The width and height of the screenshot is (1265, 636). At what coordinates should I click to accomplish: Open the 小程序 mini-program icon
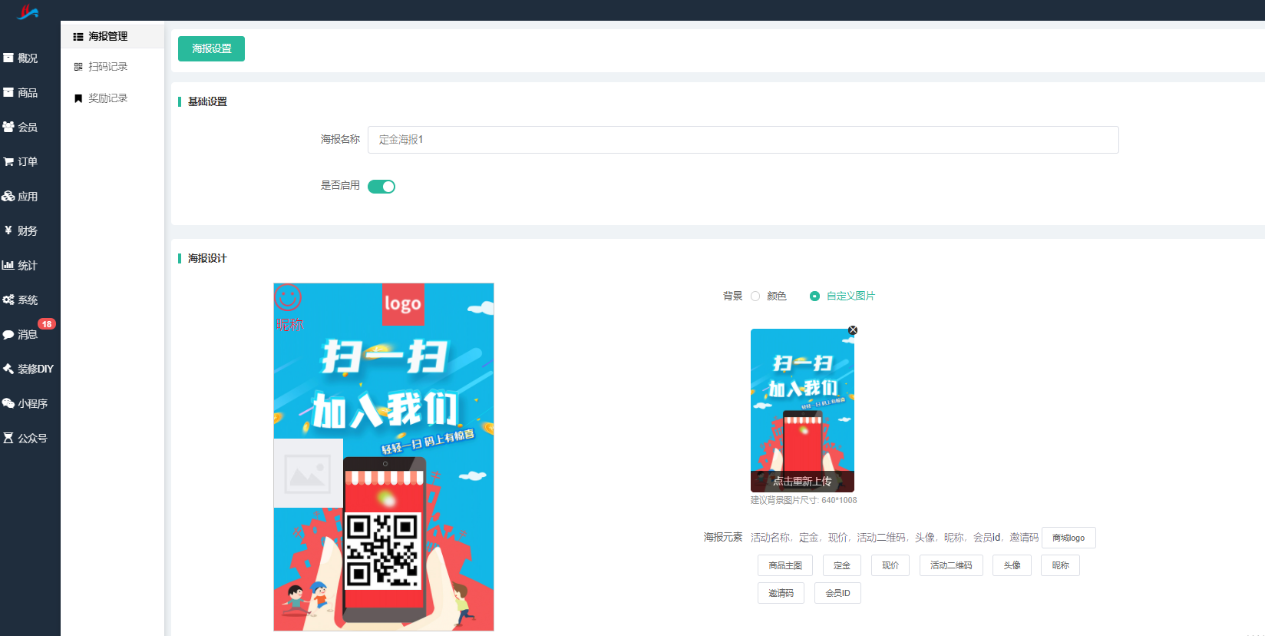tap(8, 403)
